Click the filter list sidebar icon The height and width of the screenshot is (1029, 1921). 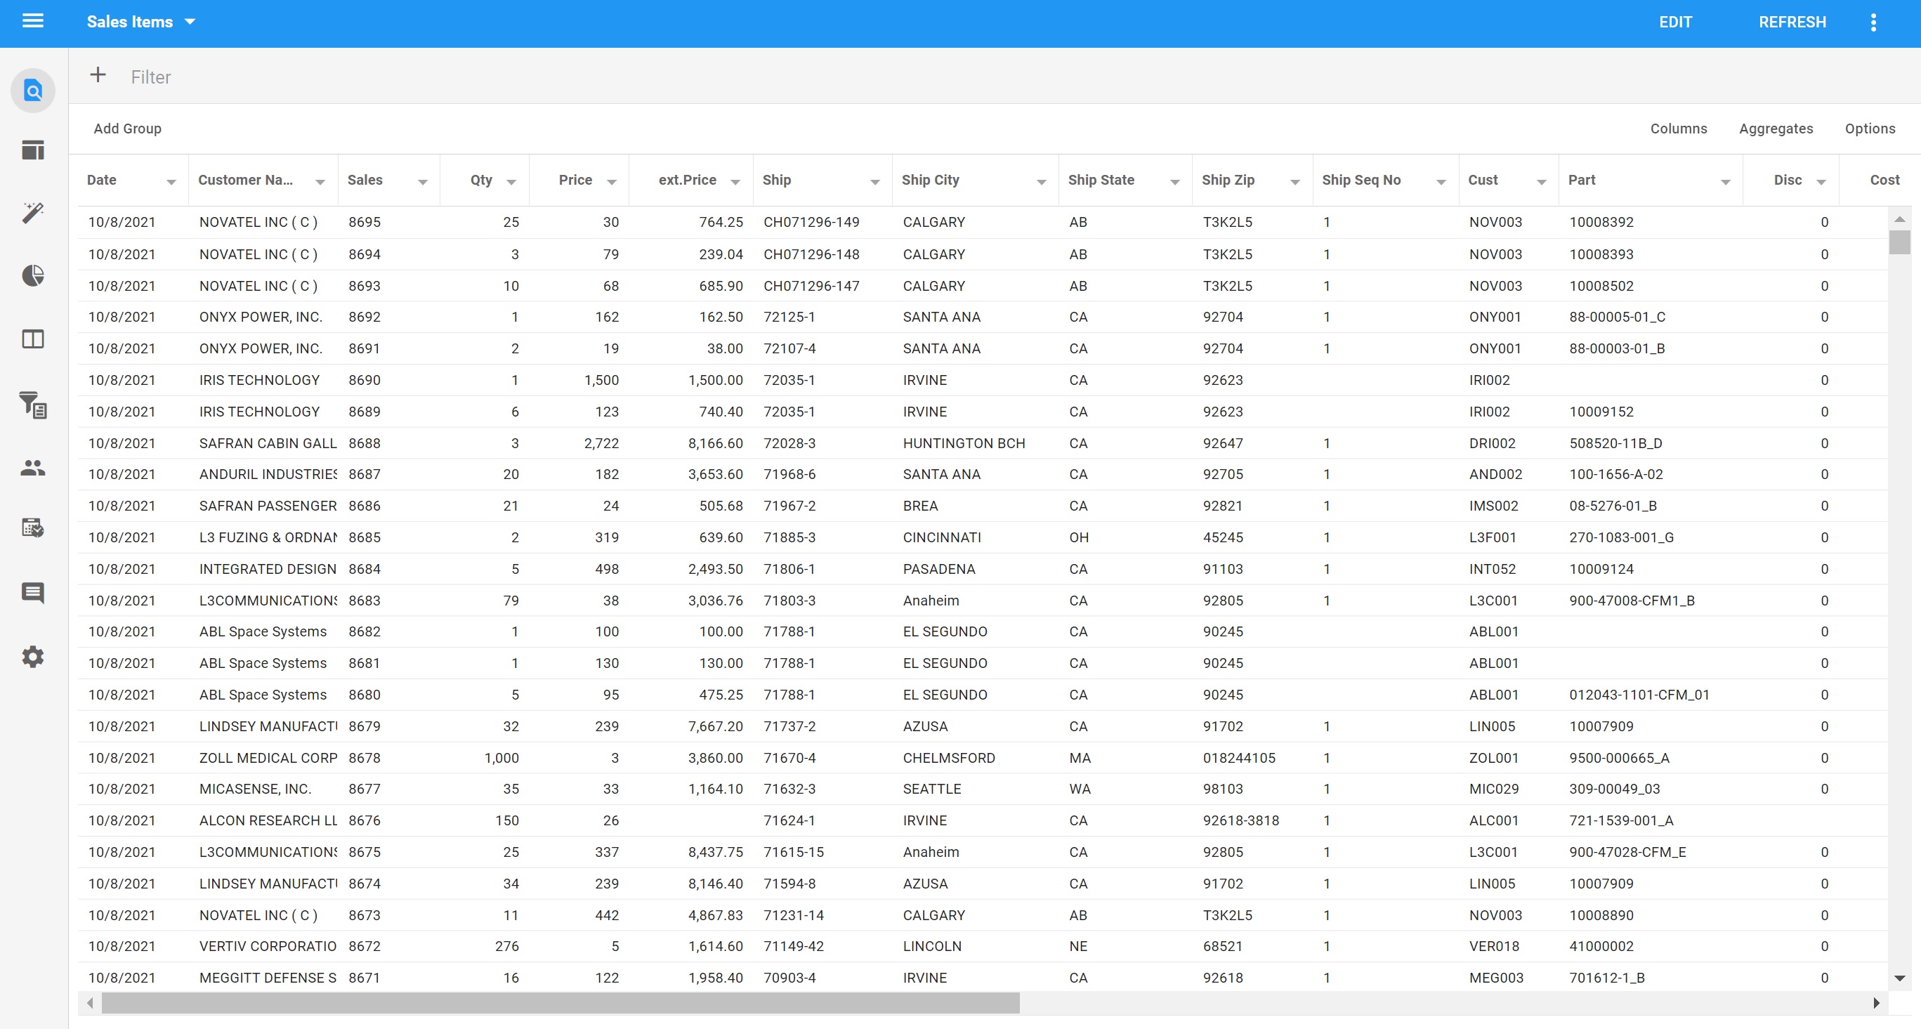pyautogui.click(x=33, y=405)
